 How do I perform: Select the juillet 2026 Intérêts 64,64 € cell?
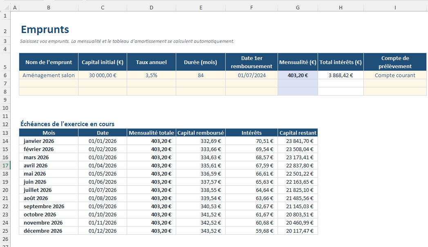(252, 190)
